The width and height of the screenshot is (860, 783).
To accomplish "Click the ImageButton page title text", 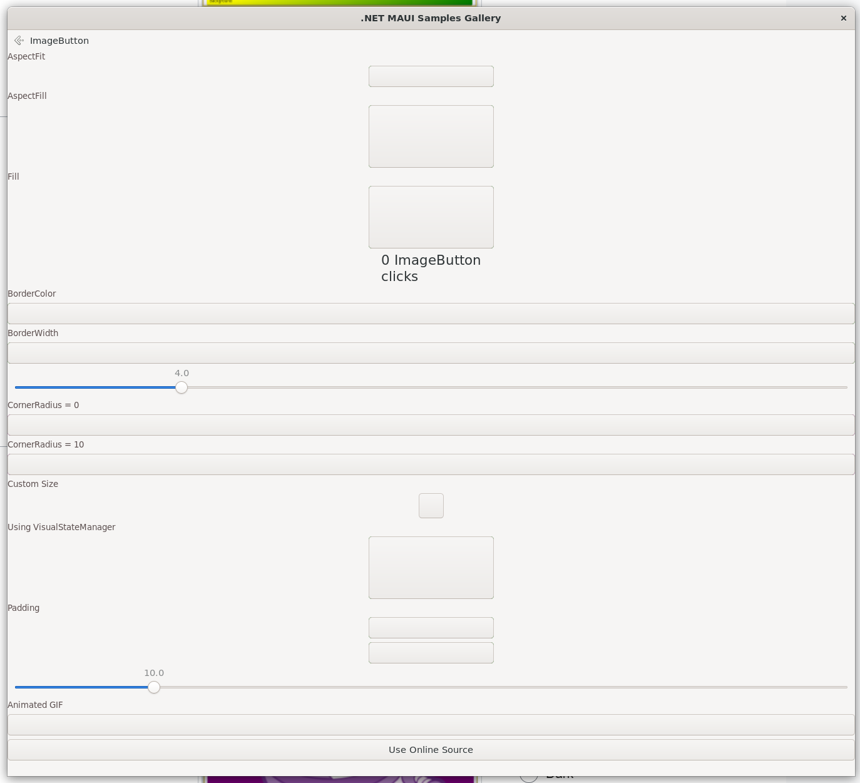I will click(59, 41).
